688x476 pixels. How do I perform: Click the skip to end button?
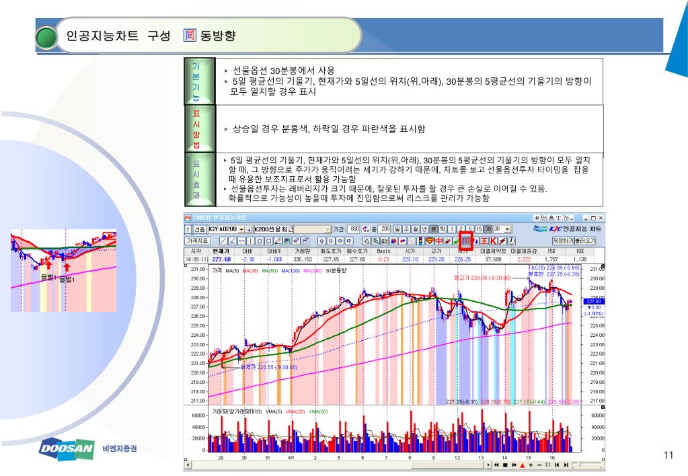pos(566,465)
